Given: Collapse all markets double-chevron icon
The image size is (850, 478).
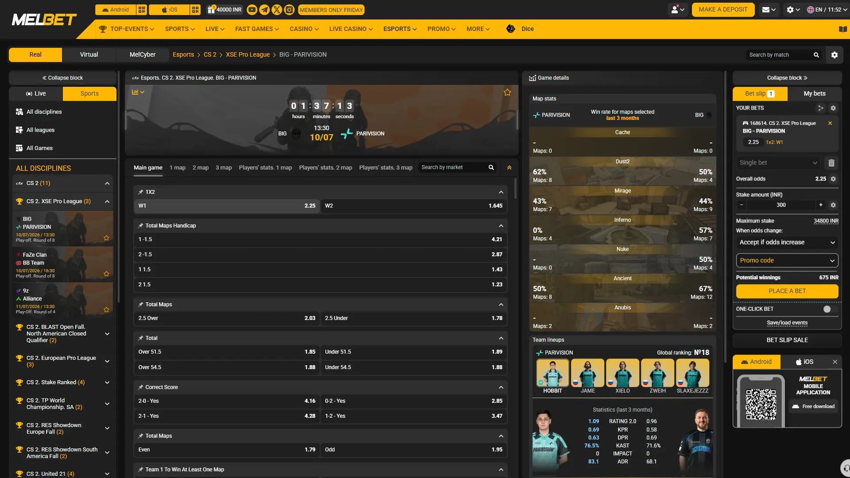Looking at the screenshot, I should (x=510, y=168).
